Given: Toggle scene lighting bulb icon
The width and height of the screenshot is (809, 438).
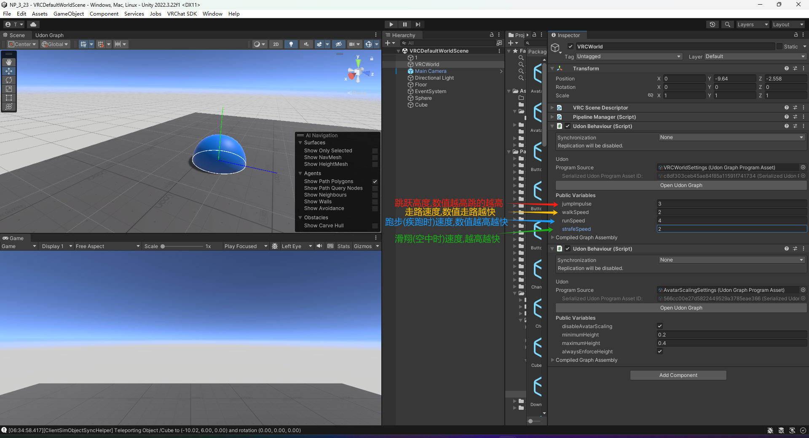Looking at the screenshot, I should point(291,44).
